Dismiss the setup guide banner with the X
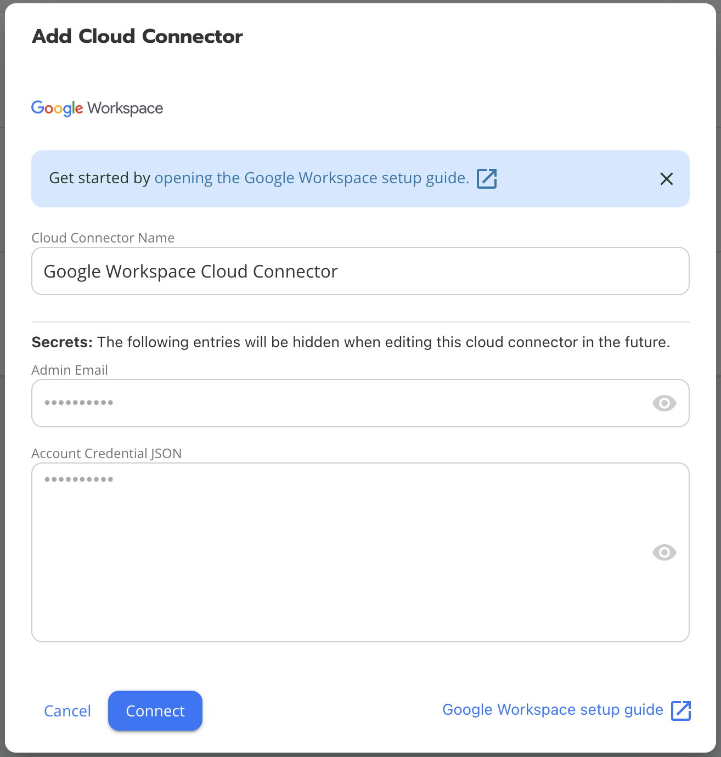721x757 pixels. [667, 179]
